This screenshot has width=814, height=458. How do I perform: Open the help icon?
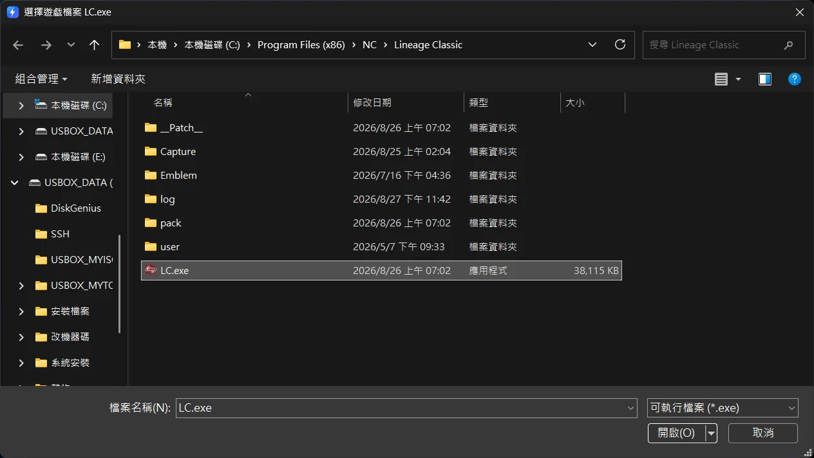point(795,79)
